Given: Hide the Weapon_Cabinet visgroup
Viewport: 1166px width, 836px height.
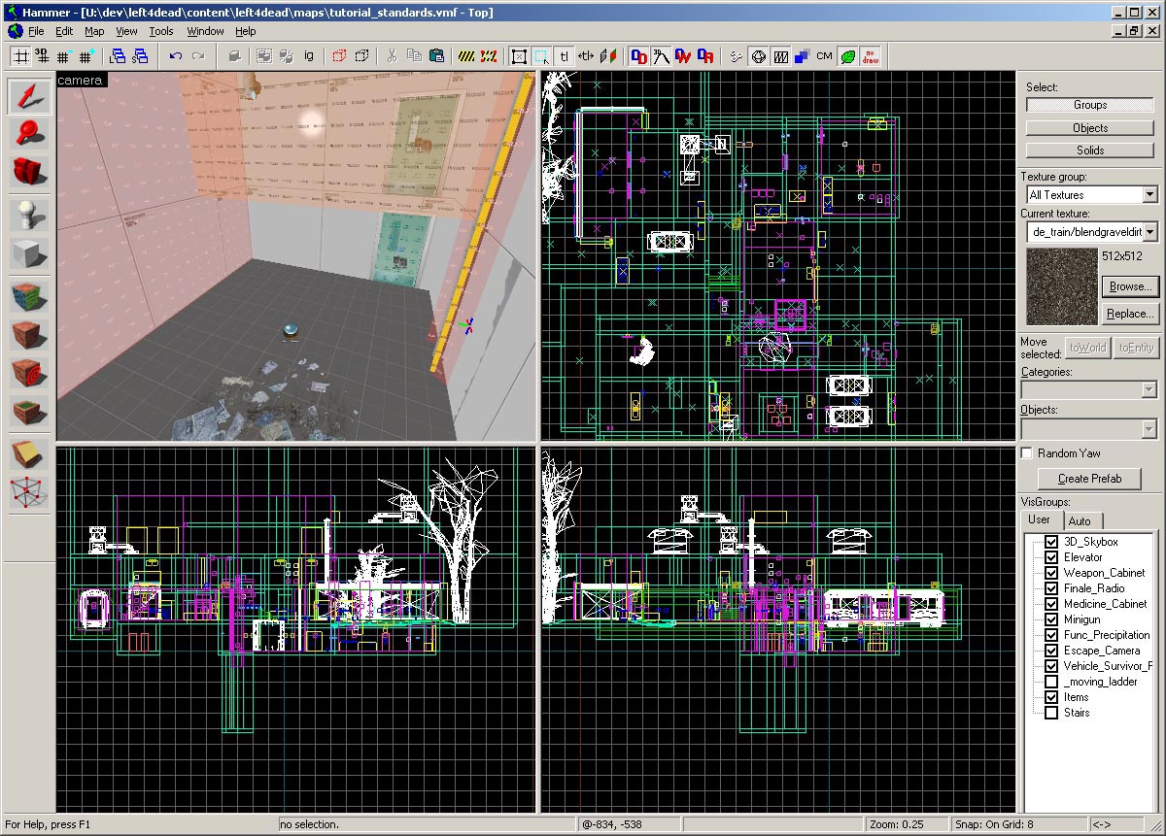Looking at the screenshot, I should [x=1050, y=573].
